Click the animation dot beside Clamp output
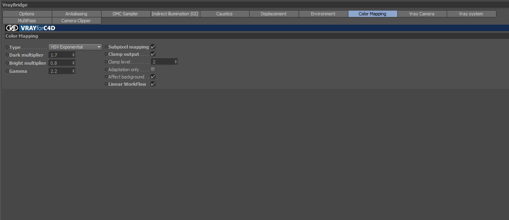This screenshot has width=509, height=220. (x=106, y=54)
